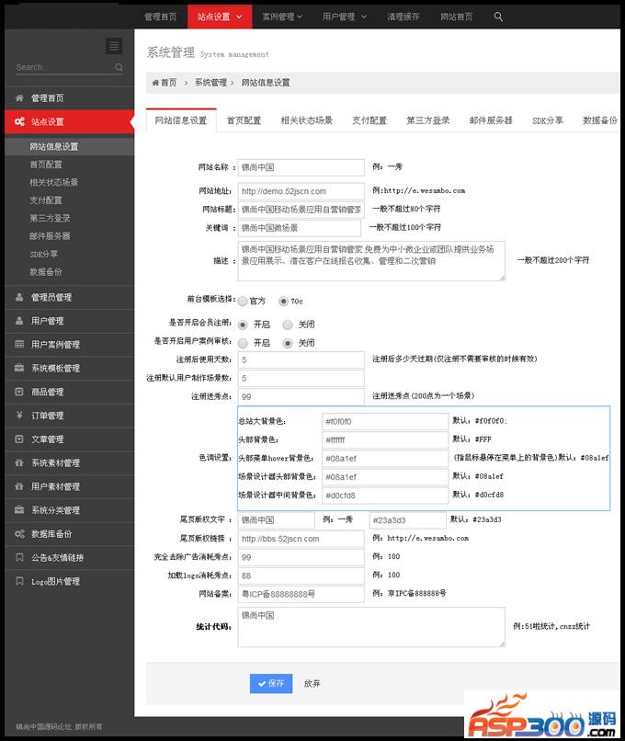Switch to the 支付配置 tab
The image size is (625, 741).
coord(369,120)
